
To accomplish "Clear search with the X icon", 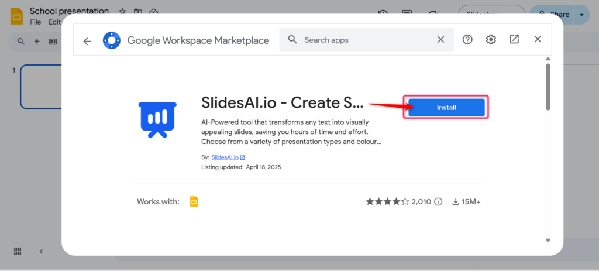I will pyautogui.click(x=441, y=40).
